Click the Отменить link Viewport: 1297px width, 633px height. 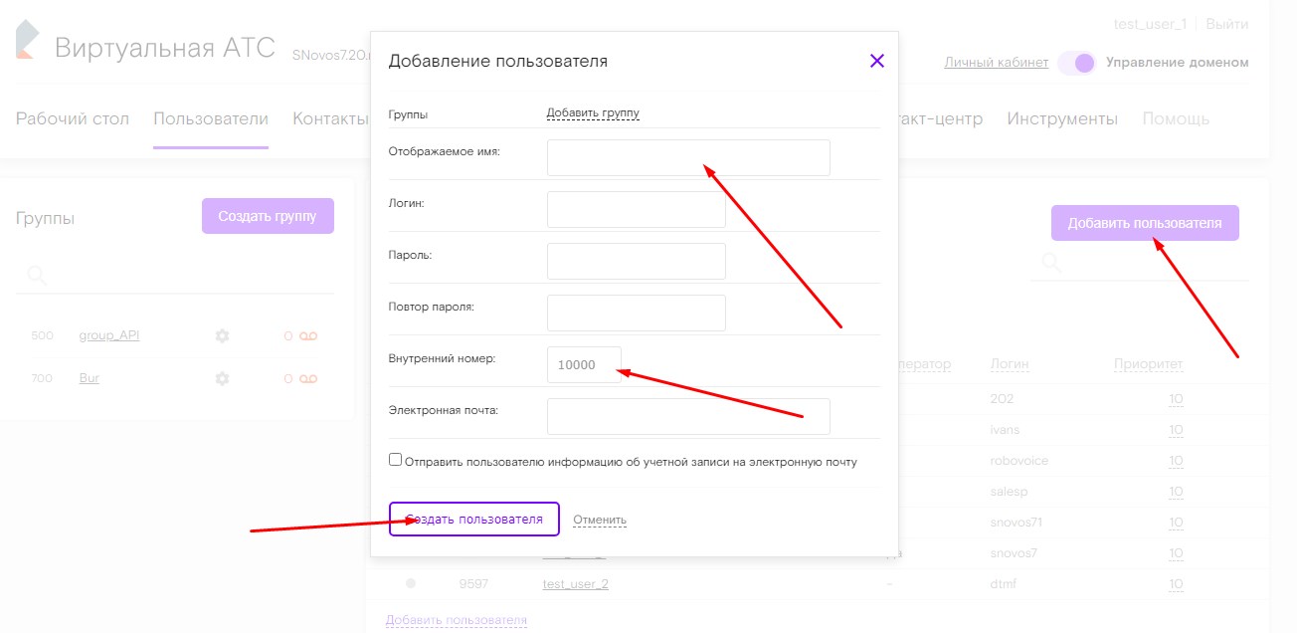[x=599, y=520]
